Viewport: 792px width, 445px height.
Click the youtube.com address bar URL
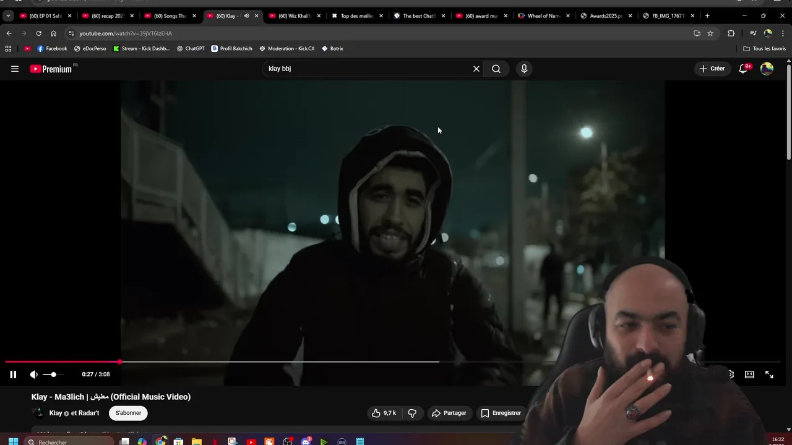[x=126, y=33]
